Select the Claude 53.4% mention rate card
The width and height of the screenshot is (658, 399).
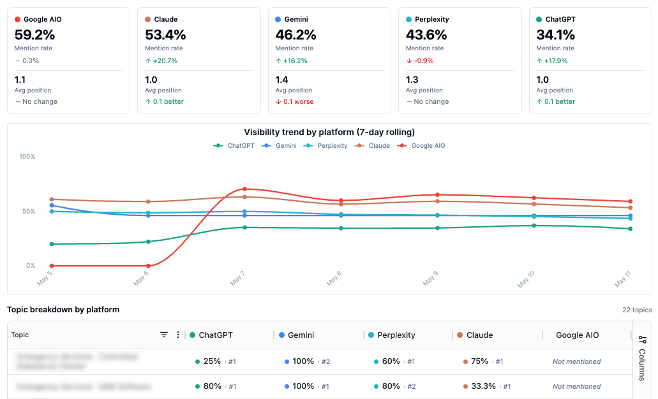tap(199, 61)
